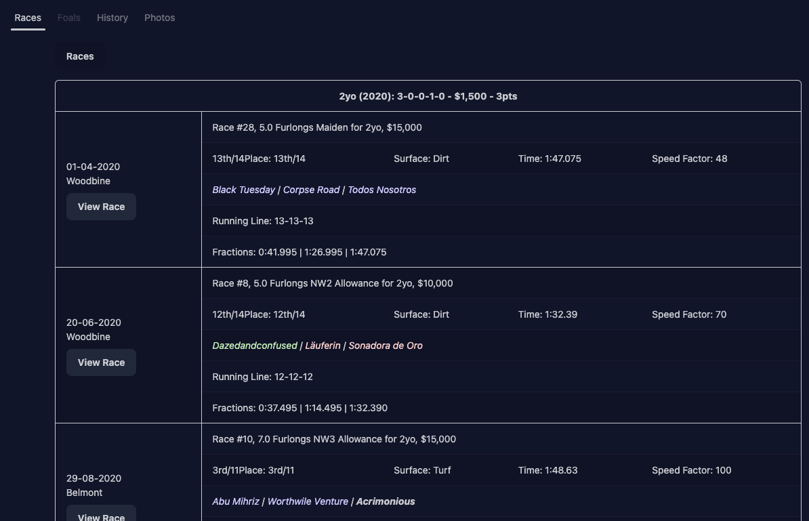Open the Photos tab
The height and width of the screenshot is (521, 809).
click(159, 18)
